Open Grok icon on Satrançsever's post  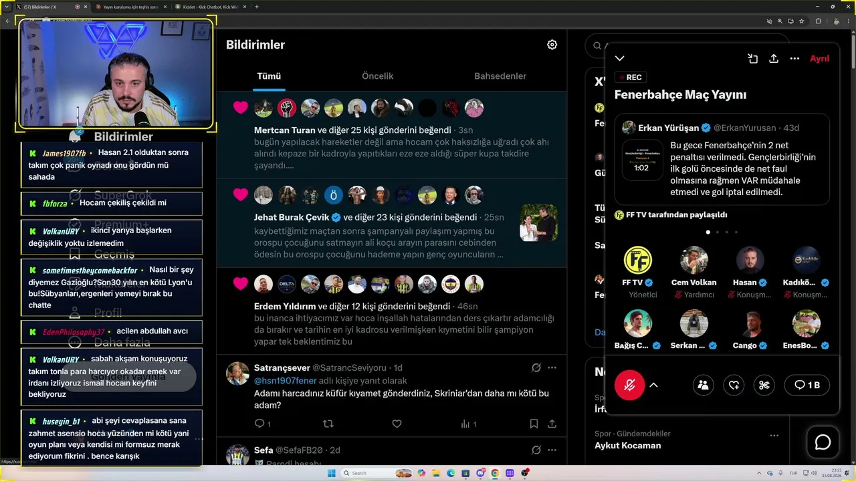[536, 367]
